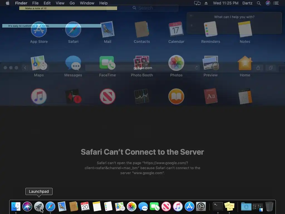
Task: Open Notes icon in the Dock
Action: click(97, 206)
